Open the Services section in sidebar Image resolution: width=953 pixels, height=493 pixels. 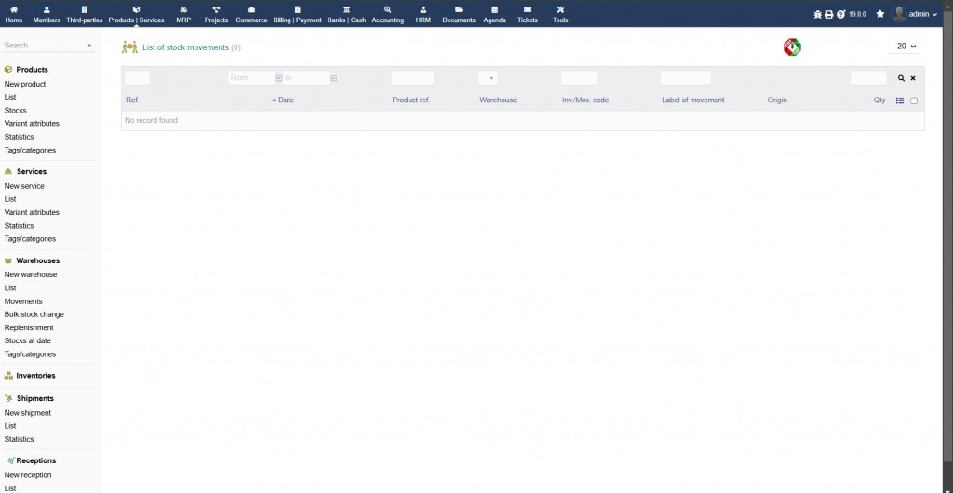32,172
